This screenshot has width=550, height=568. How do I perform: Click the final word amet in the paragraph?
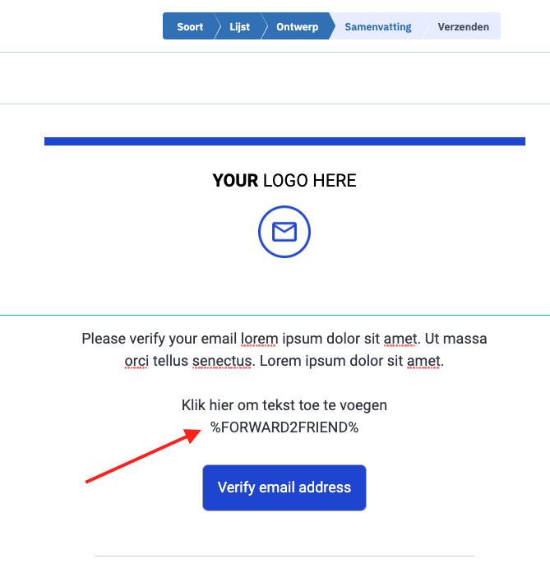[x=423, y=361]
